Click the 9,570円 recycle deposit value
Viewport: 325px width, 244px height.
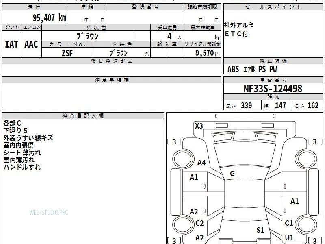208,53
